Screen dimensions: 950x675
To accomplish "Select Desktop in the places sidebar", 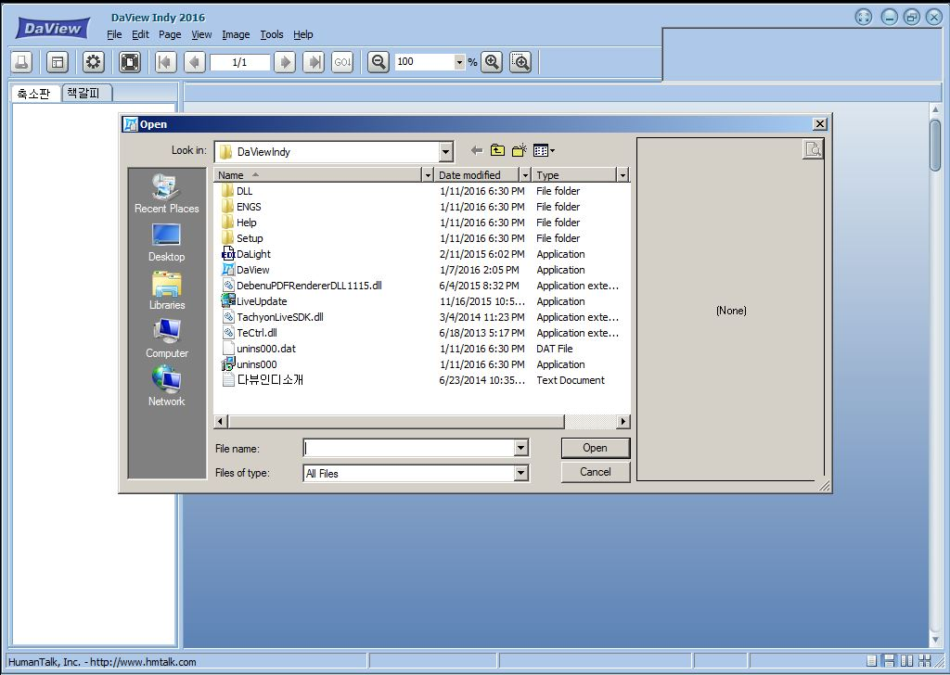I will pos(167,243).
